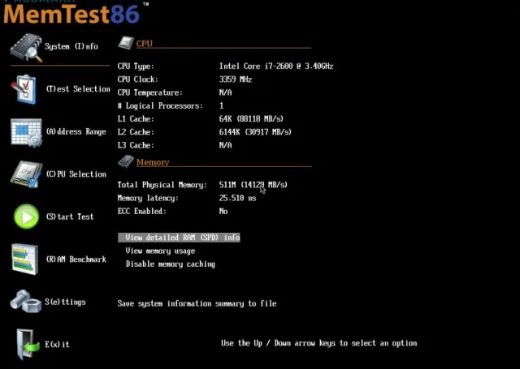The height and width of the screenshot is (369, 520).
Task: Click the Total Physical Memory label
Action: (162, 185)
